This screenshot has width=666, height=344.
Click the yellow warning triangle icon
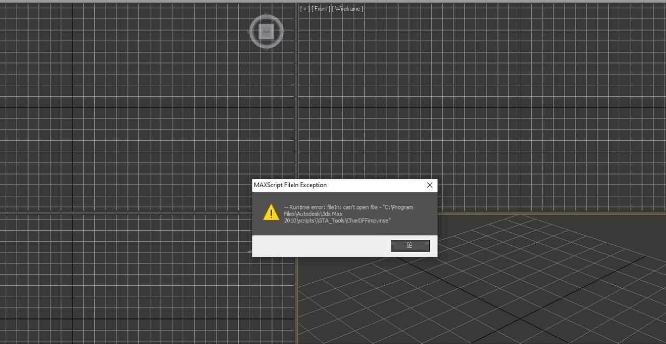271,212
